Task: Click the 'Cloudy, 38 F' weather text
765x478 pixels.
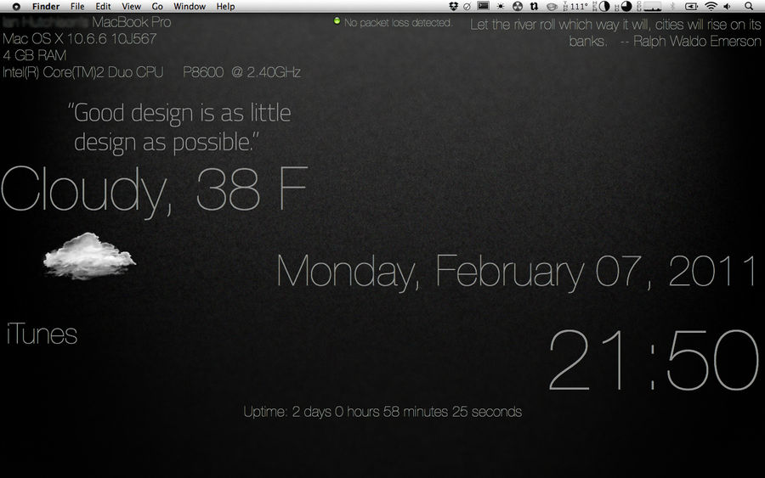Action: (x=154, y=192)
